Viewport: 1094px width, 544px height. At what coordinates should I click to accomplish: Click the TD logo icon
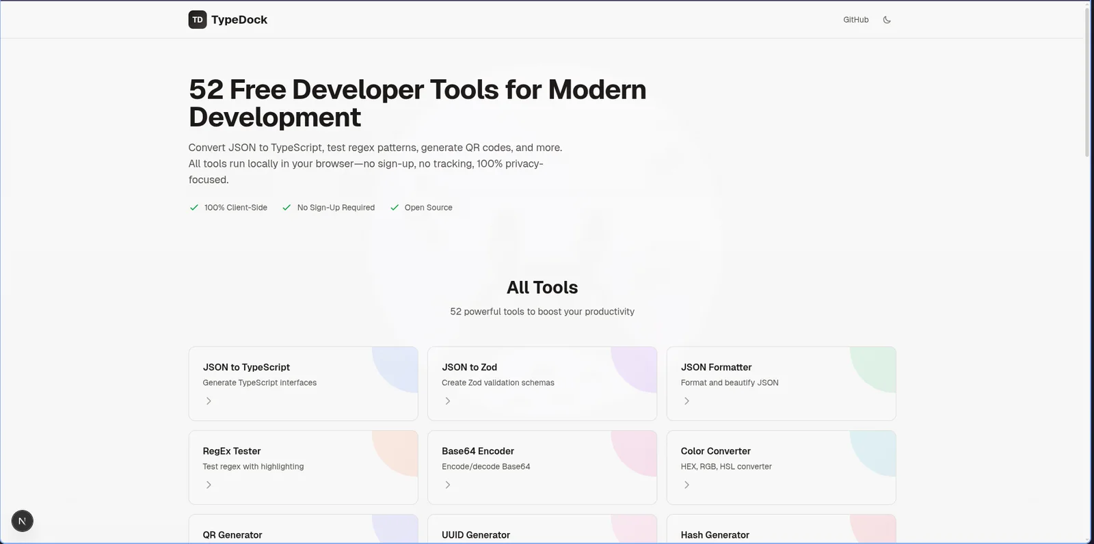[197, 20]
